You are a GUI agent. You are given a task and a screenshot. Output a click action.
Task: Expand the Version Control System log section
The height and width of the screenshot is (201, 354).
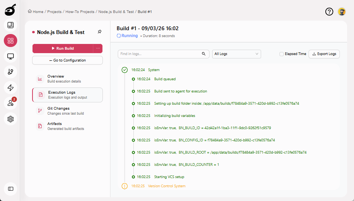coord(167,186)
